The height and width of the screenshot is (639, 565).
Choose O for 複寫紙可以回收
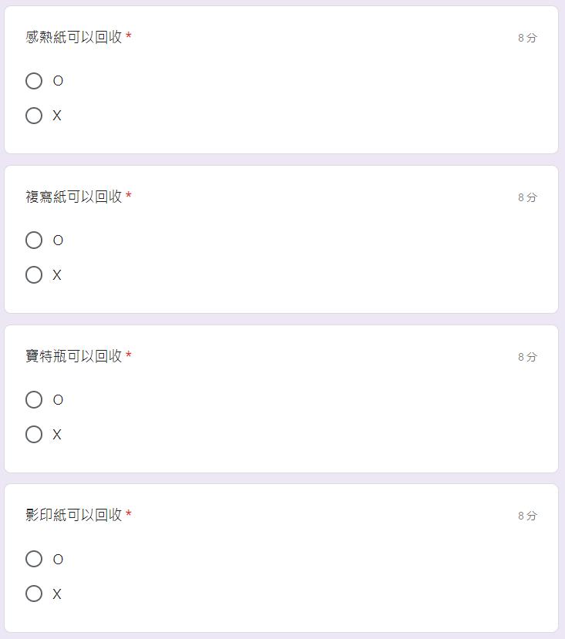point(34,240)
